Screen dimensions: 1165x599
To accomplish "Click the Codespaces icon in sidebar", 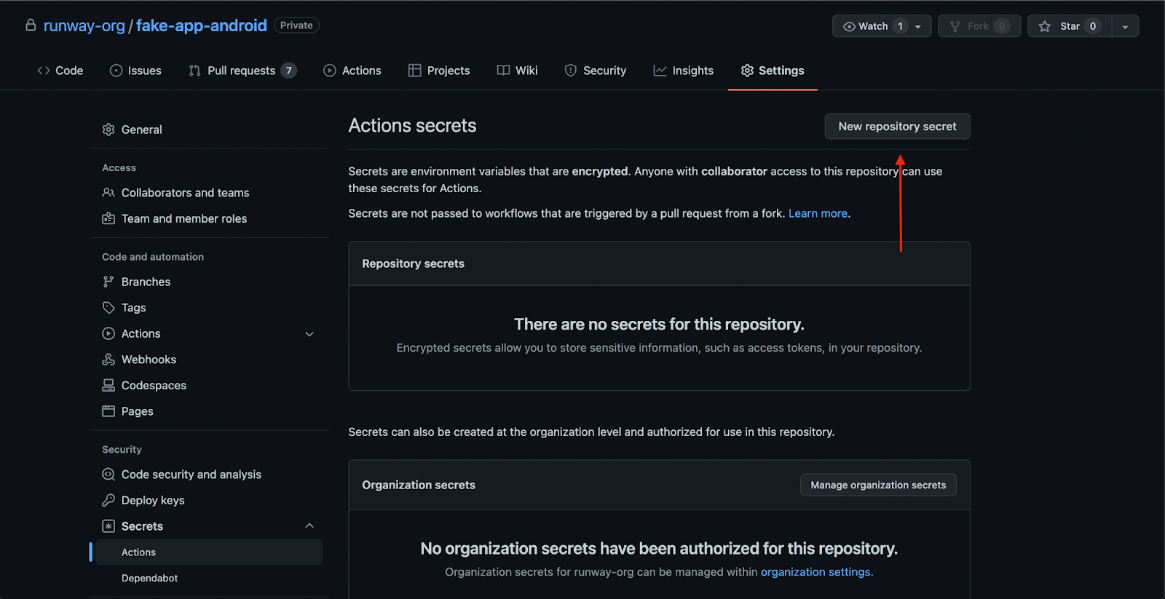I will click(x=108, y=386).
